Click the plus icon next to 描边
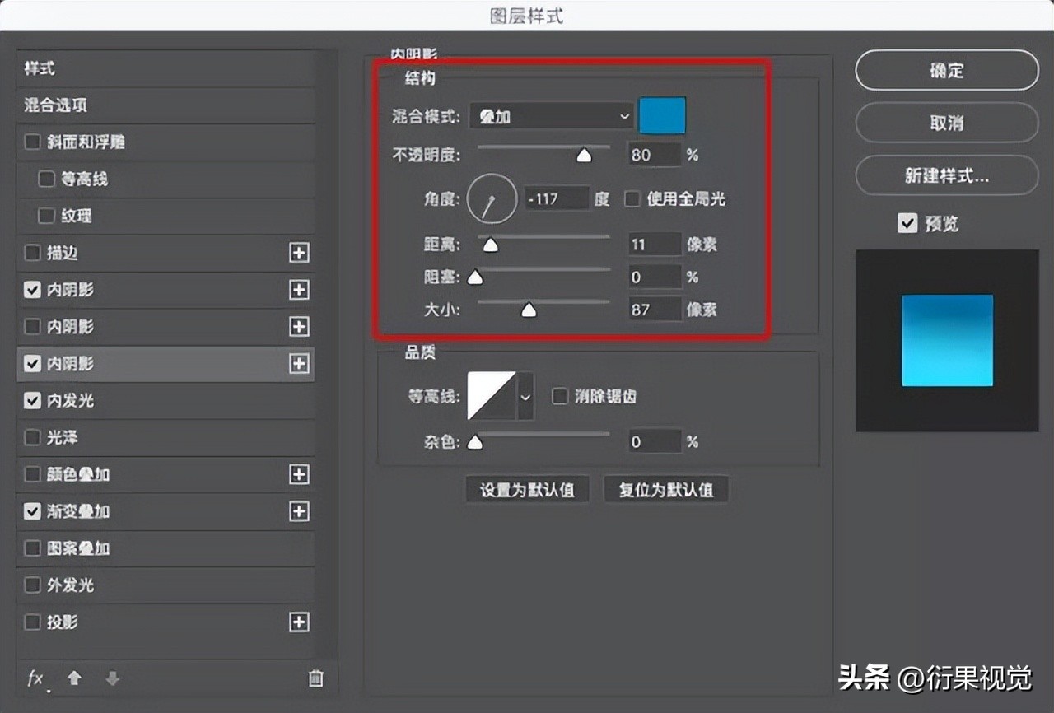Image resolution: width=1054 pixels, height=713 pixels. [299, 253]
